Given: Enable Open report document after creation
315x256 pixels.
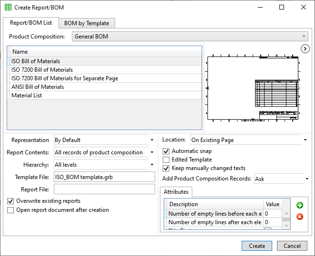Looking at the screenshot, I should 11,209.
